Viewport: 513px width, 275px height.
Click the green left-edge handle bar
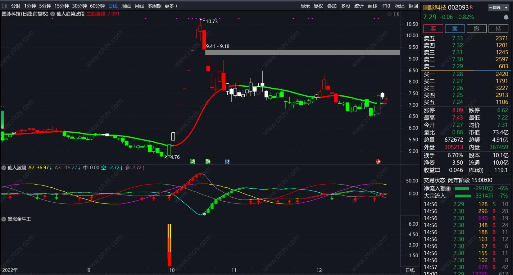coord(2,117)
